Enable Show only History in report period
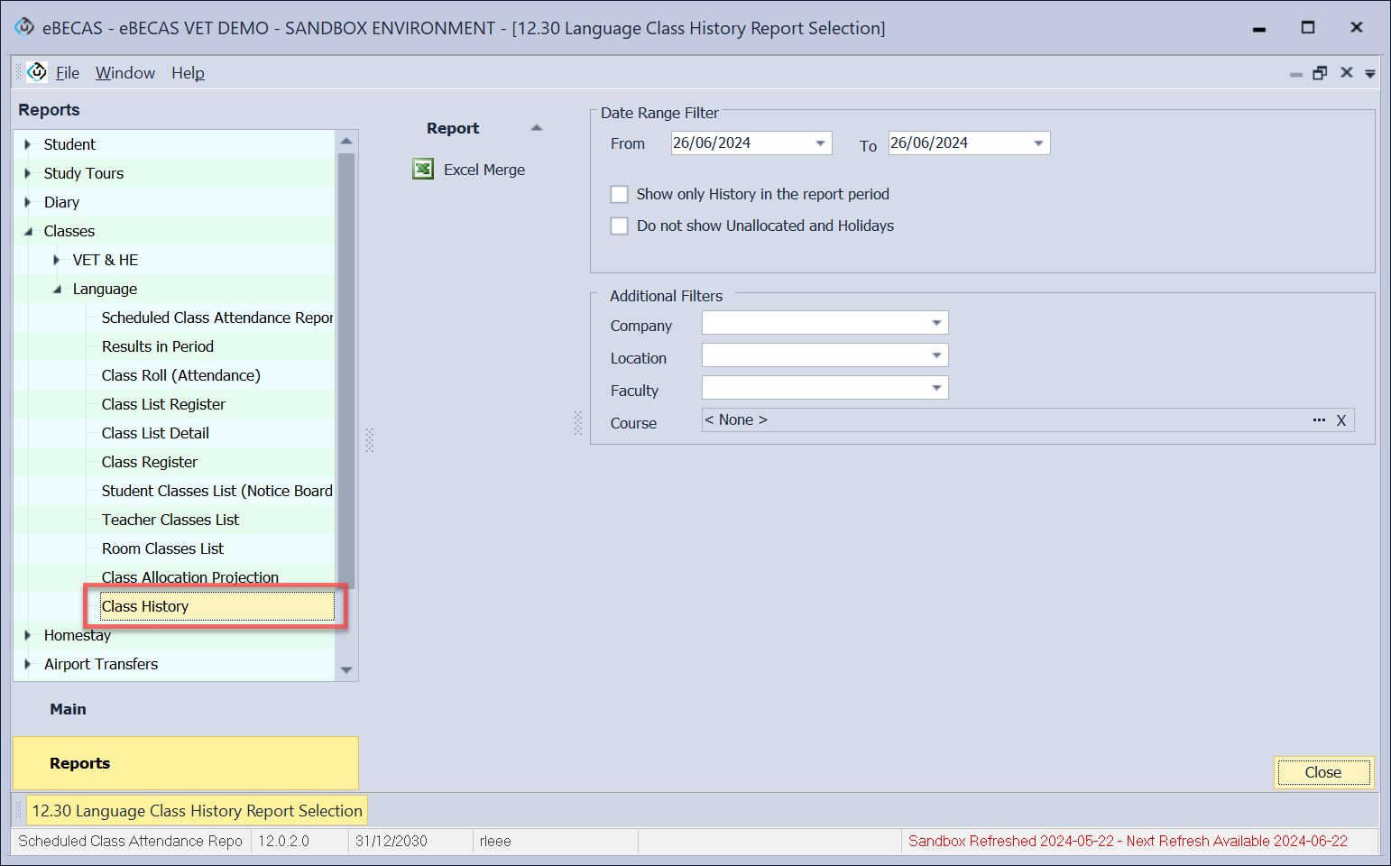This screenshot has height=866, width=1391. [620, 195]
